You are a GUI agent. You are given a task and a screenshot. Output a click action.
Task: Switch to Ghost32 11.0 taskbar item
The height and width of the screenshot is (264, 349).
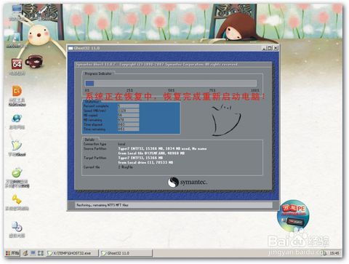coord(126,253)
